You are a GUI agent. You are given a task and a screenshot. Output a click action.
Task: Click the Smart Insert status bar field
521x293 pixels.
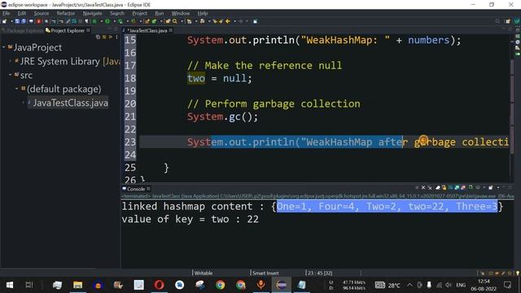click(x=265, y=273)
